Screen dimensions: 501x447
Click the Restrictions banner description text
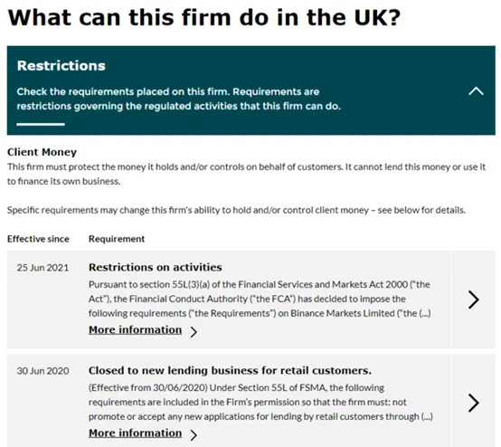click(x=179, y=99)
